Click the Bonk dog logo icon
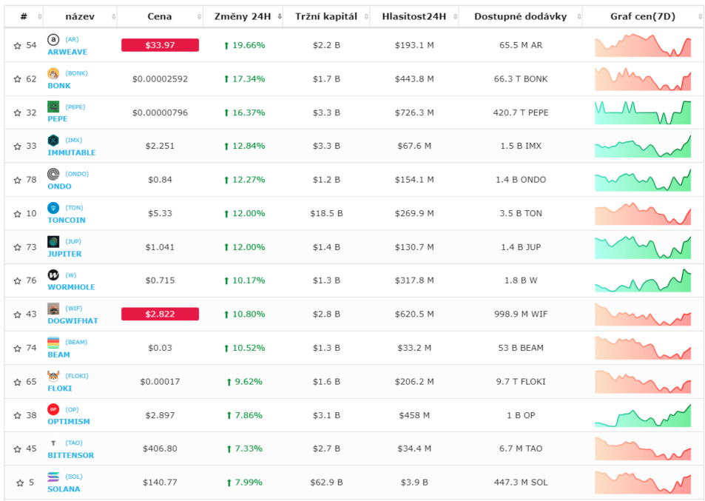 pyautogui.click(x=53, y=73)
